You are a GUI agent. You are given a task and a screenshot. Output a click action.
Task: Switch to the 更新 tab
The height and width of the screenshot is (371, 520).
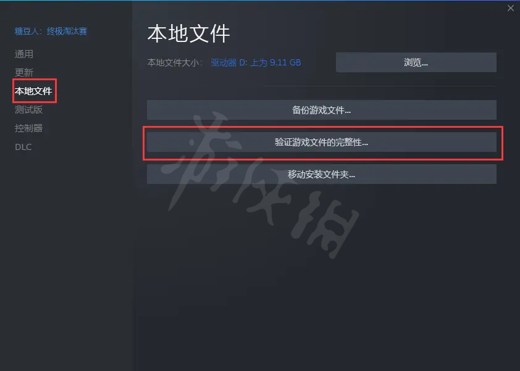point(24,72)
